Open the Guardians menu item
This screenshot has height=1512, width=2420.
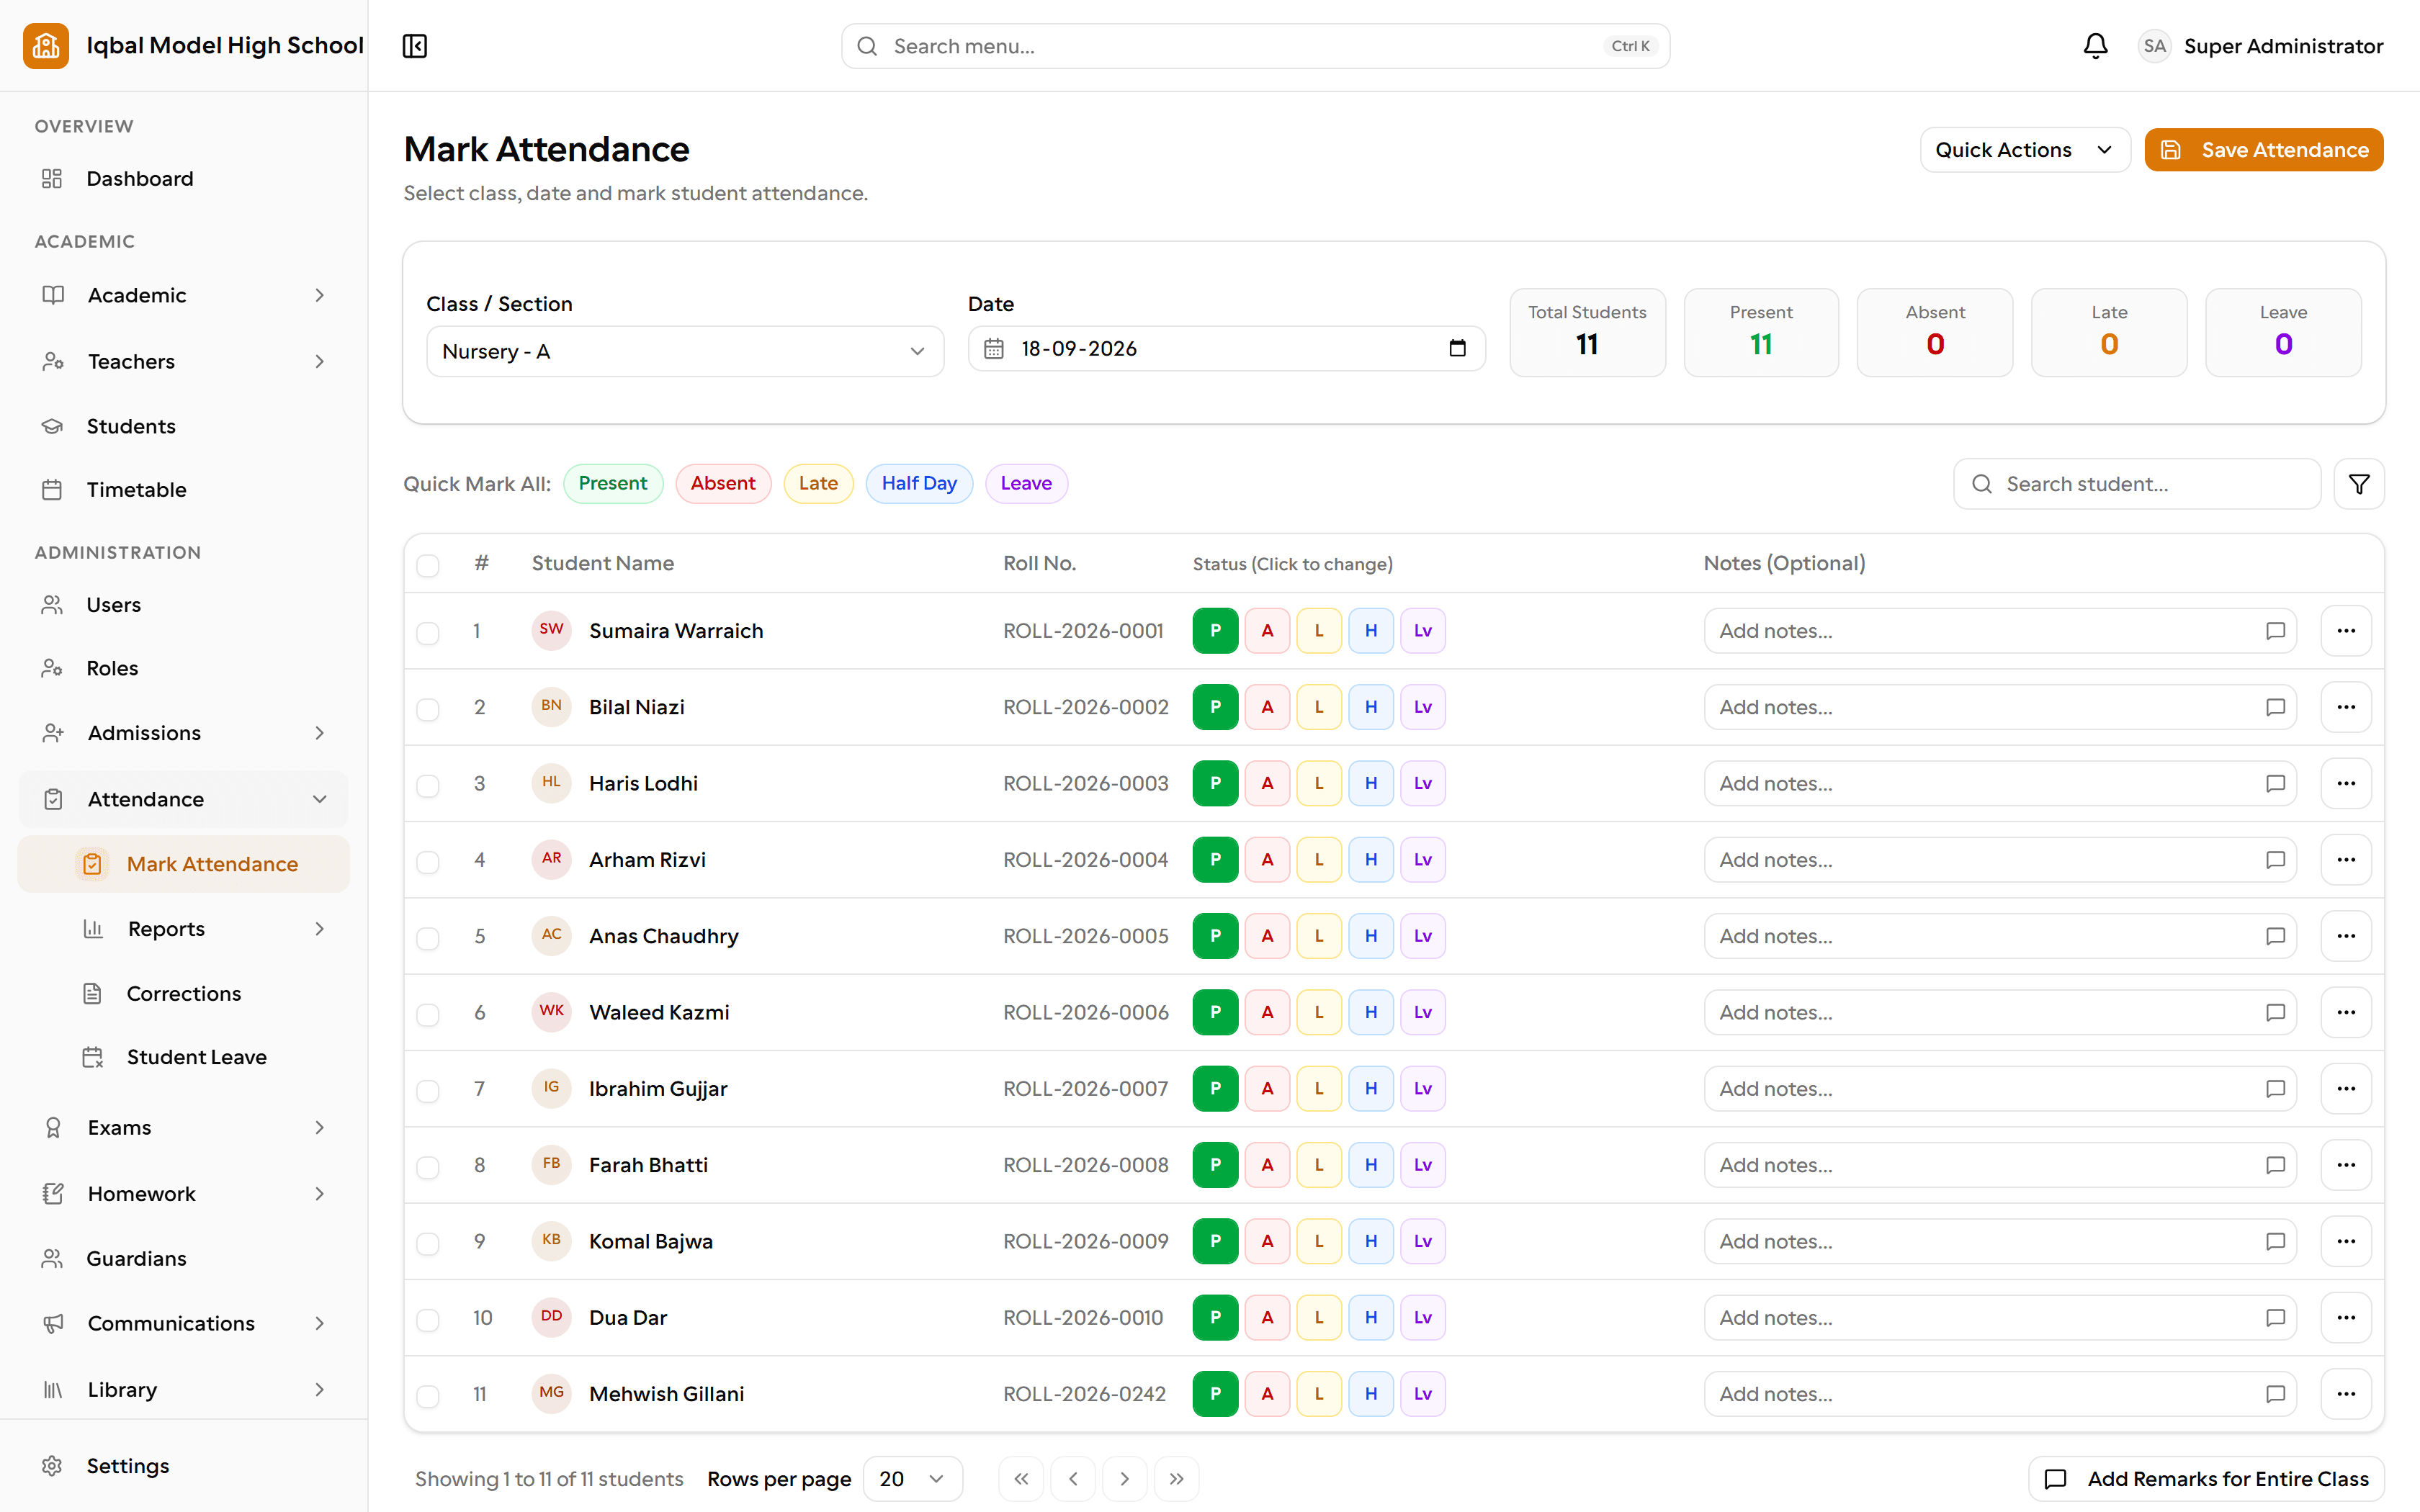coord(184,1259)
